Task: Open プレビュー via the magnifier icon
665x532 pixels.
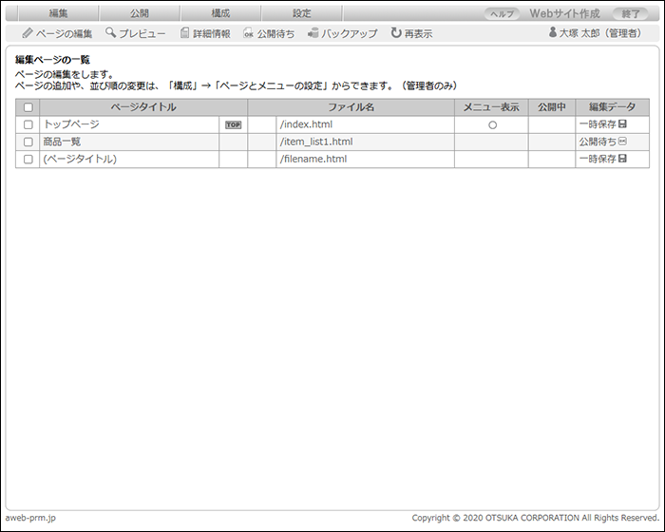Action: click(110, 33)
